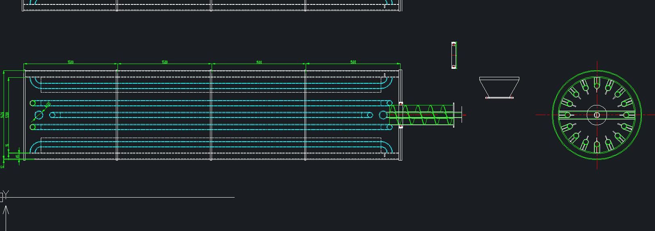The width and height of the screenshot is (655, 231).
Task: Select the center hub of the circular end view
Action: click(x=596, y=115)
